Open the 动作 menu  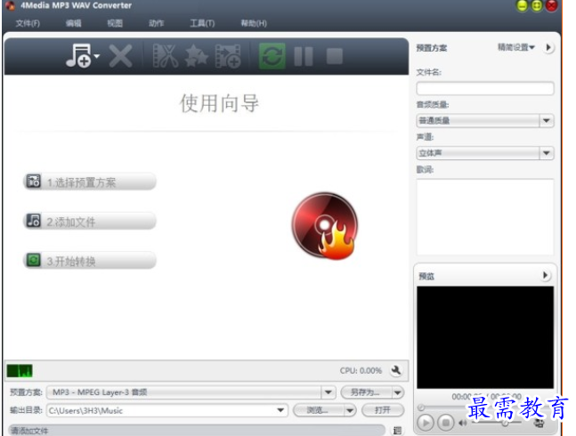(x=156, y=23)
